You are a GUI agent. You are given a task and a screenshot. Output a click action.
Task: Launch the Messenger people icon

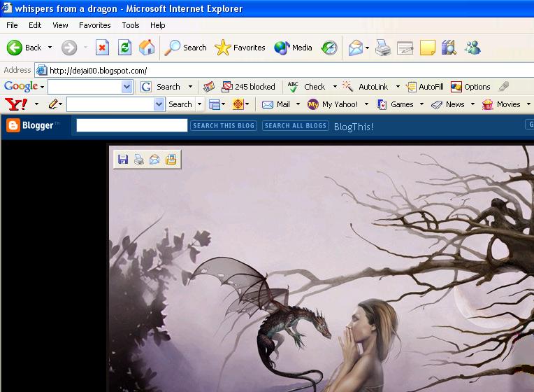click(x=472, y=48)
